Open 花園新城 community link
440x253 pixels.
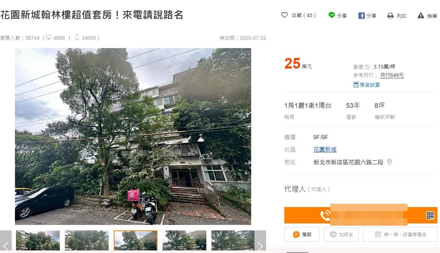click(x=325, y=149)
